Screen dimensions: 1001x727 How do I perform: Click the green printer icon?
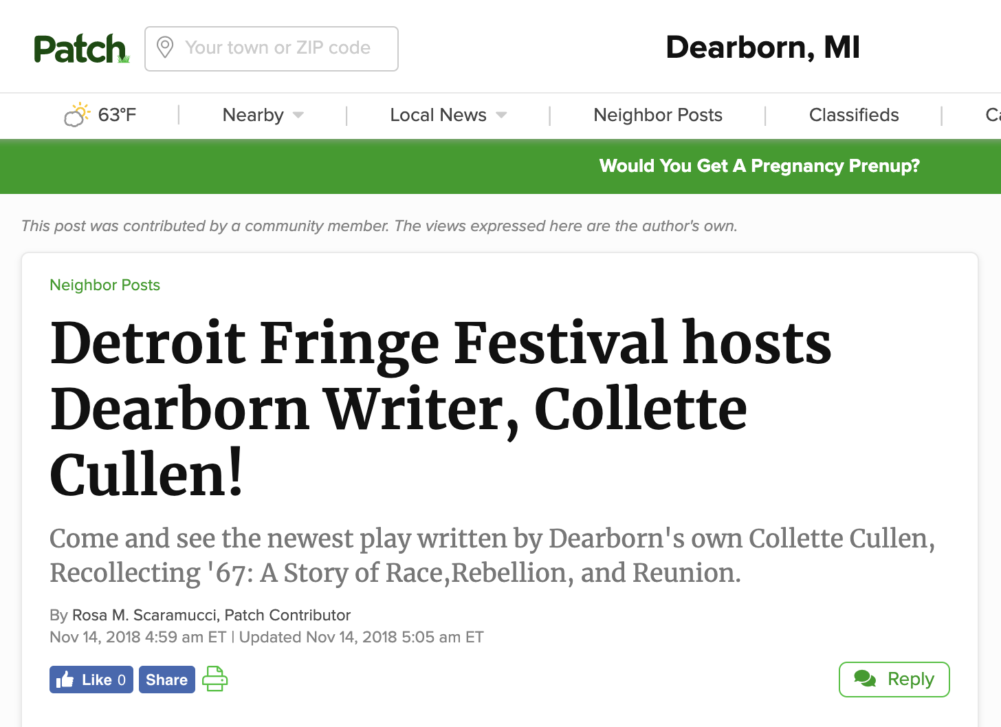[x=214, y=679]
